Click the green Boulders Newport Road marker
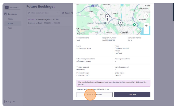 [x=134, y=25]
